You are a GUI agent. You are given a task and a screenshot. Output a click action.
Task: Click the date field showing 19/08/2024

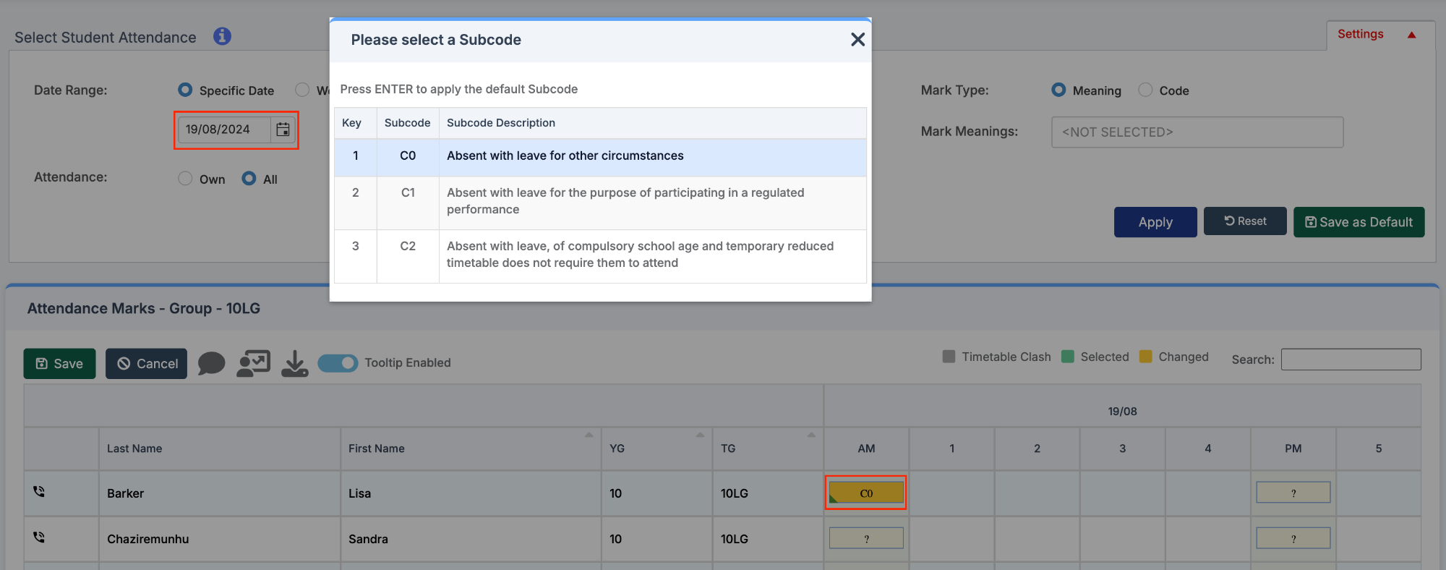click(x=224, y=129)
